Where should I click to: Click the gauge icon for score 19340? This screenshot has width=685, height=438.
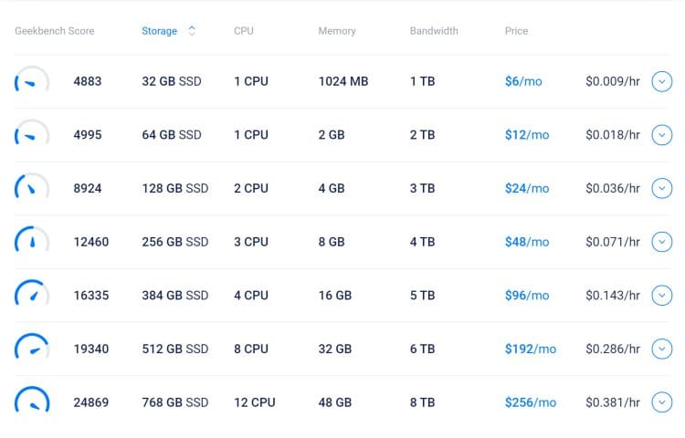[32, 349]
